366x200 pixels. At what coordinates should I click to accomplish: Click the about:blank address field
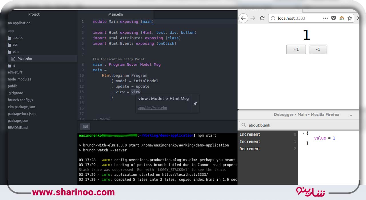click(x=300, y=125)
